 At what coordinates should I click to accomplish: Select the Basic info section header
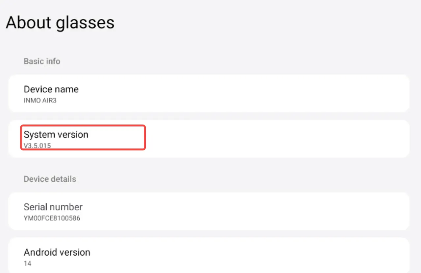click(x=42, y=61)
